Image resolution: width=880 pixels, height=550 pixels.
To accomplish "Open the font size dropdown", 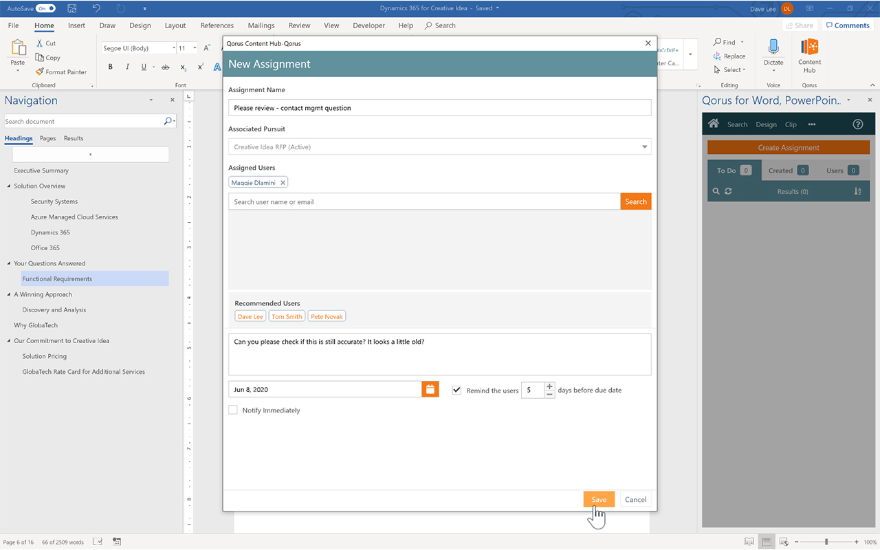I will 195,48.
